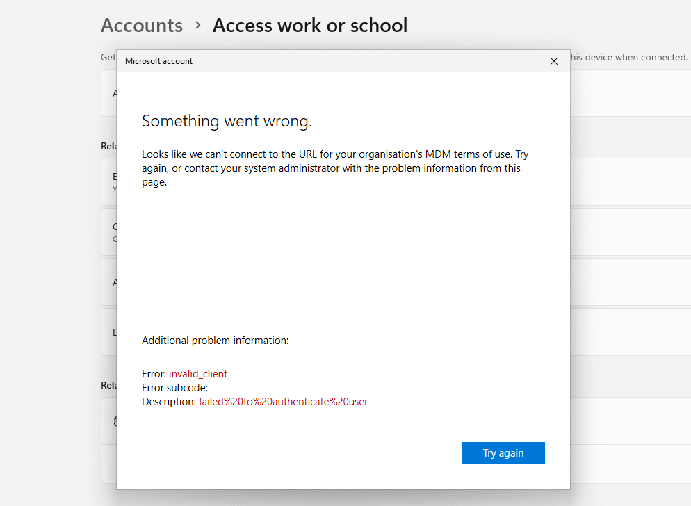Click the Try again button
Image resolution: width=691 pixels, height=506 pixels.
click(x=503, y=453)
